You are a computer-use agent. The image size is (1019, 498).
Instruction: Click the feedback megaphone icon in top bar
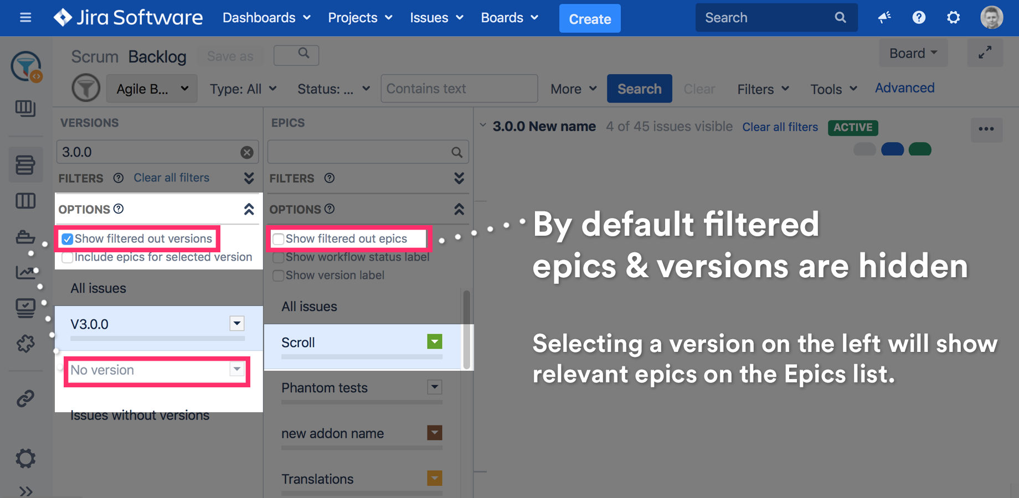884,17
